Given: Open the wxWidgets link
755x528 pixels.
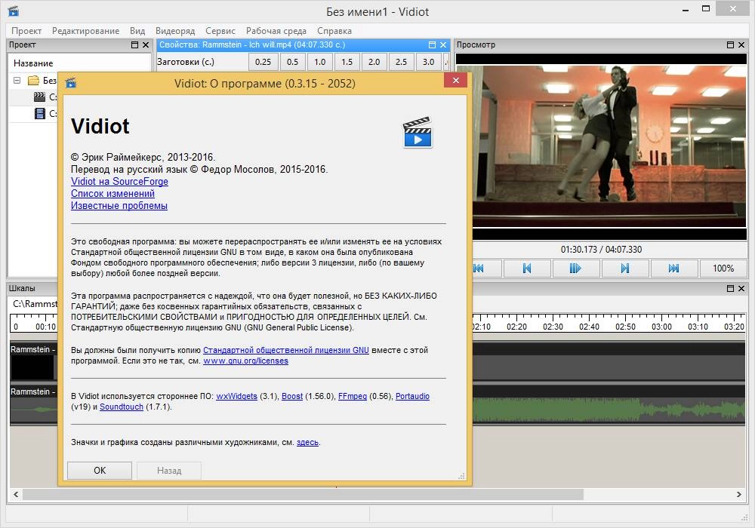Looking at the screenshot, I should pos(236,396).
